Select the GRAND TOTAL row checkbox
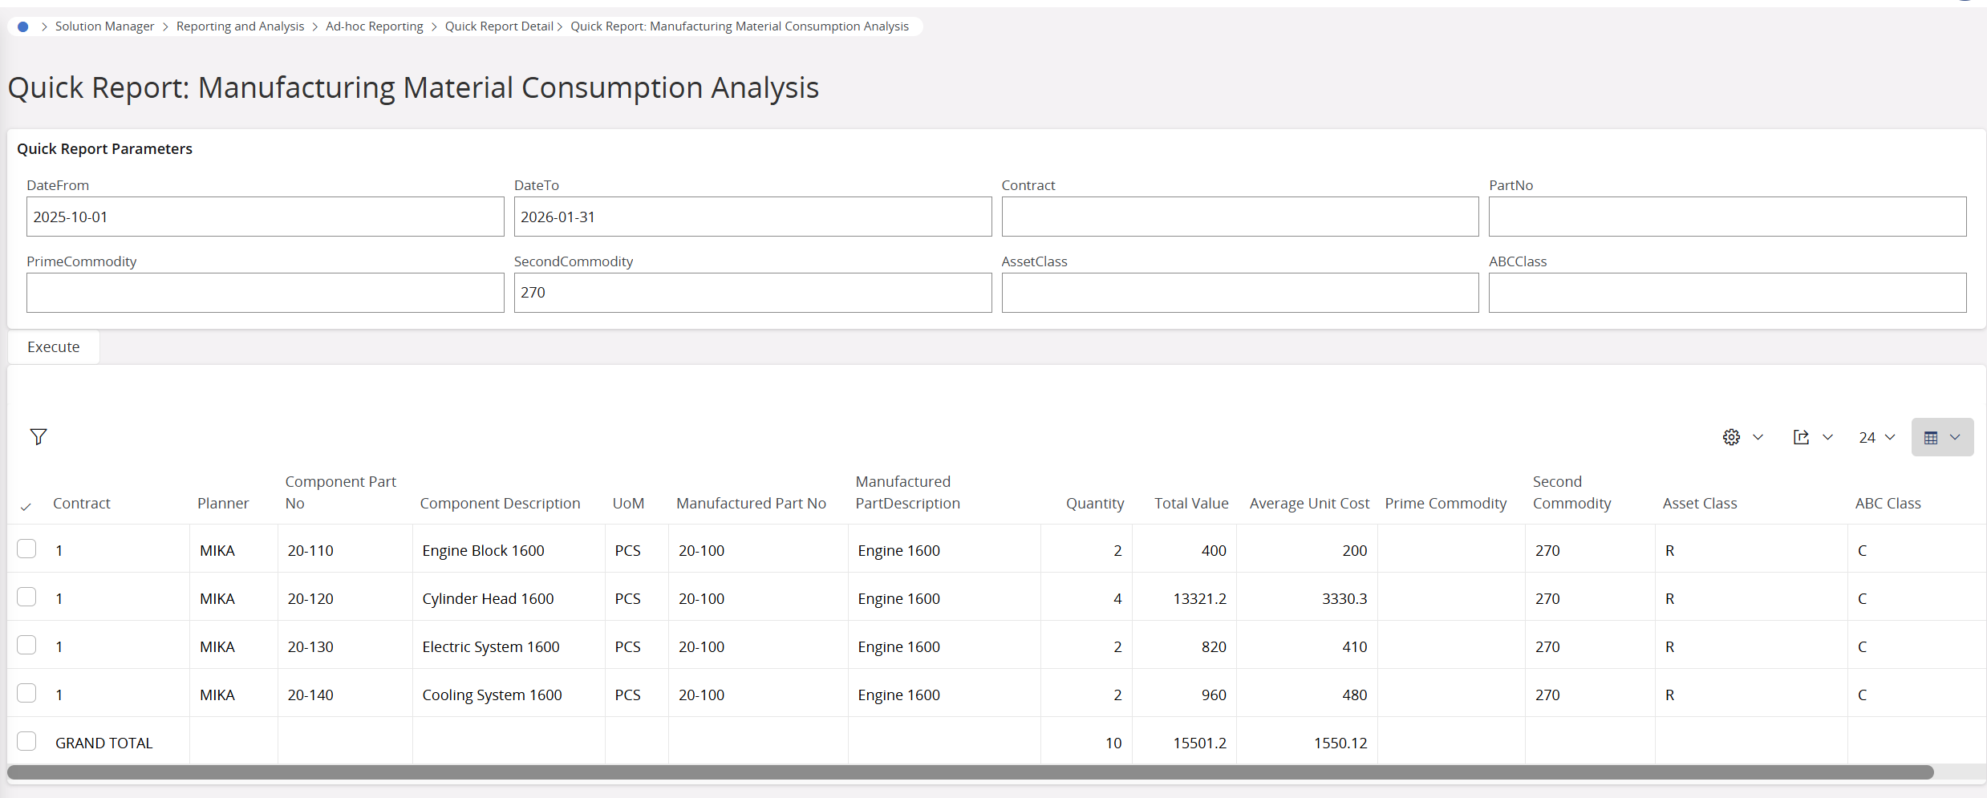 [26, 740]
